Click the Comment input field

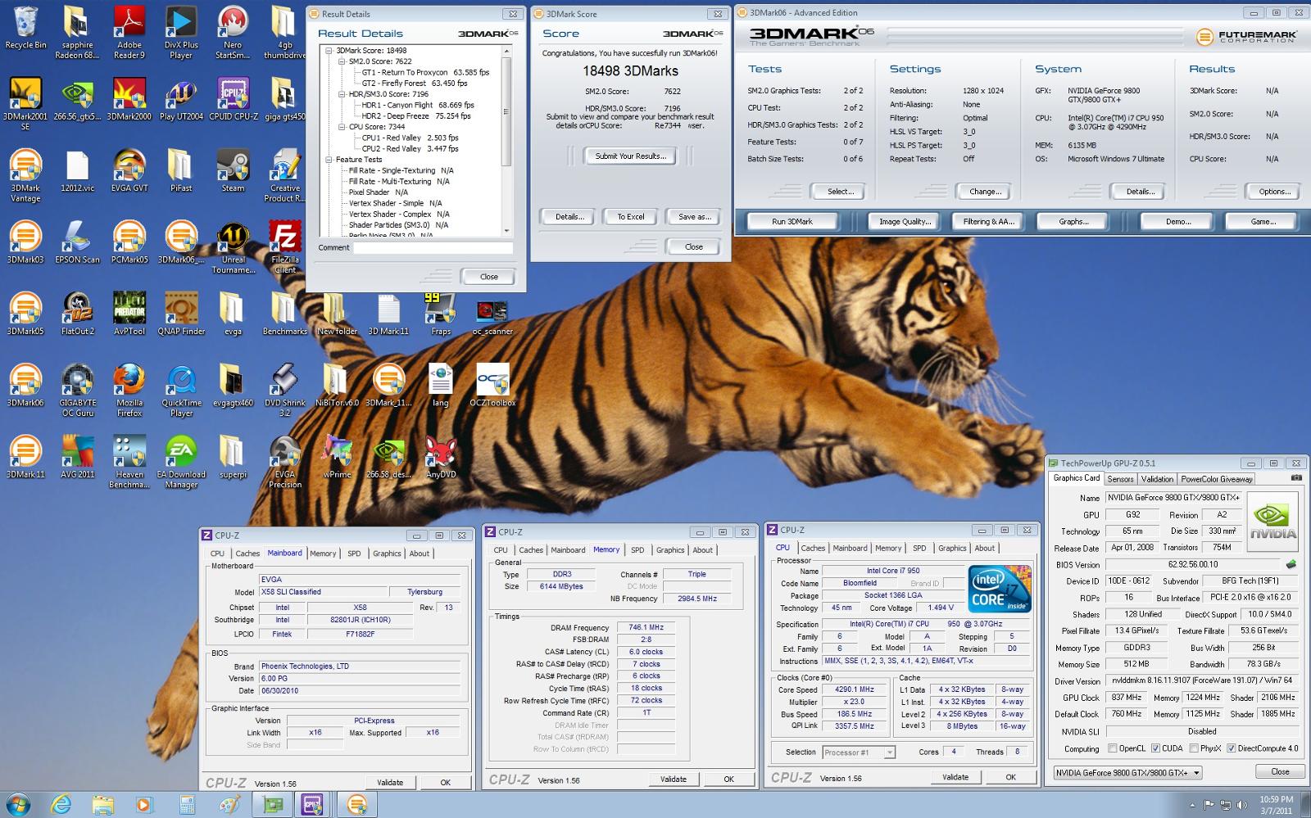[x=433, y=247]
